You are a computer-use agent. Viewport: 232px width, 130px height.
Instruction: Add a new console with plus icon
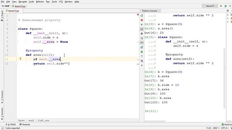click(x=142, y=65)
